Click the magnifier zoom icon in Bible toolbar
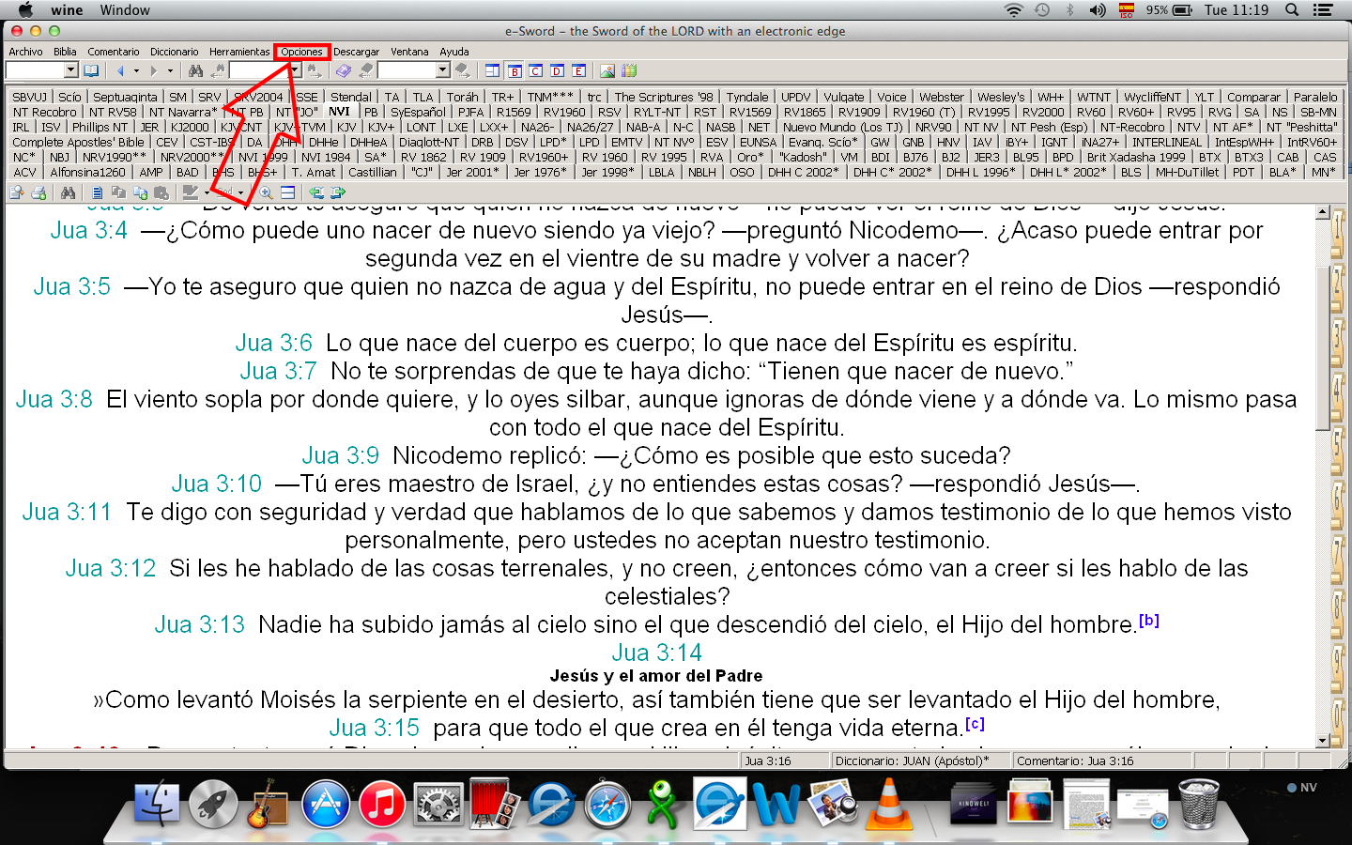The image size is (1352, 845). [x=266, y=192]
